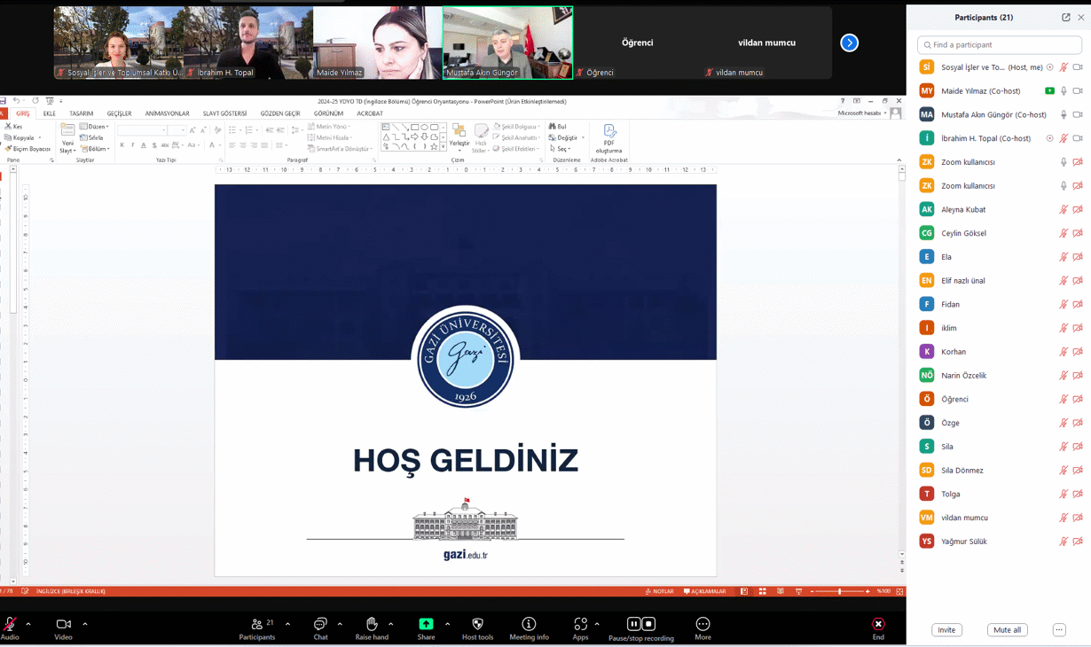Open the Yerleştir arrange tool
This screenshot has height=647, width=1091.
pos(459,139)
